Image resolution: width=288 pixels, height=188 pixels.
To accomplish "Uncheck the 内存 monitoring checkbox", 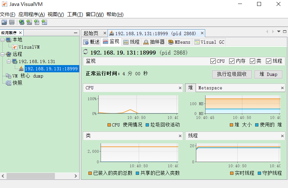I will 232,61.
